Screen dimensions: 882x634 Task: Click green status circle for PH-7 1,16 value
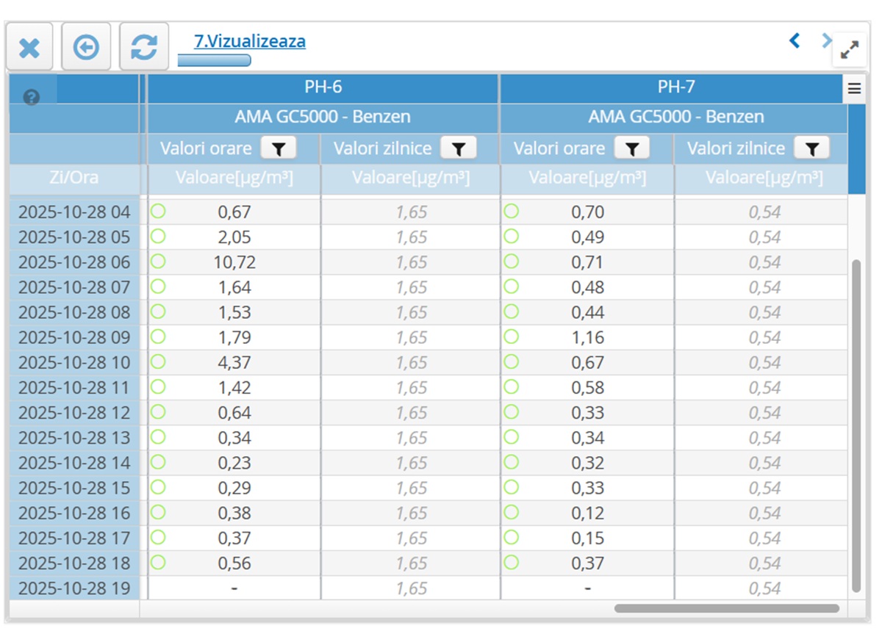coord(512,336)
